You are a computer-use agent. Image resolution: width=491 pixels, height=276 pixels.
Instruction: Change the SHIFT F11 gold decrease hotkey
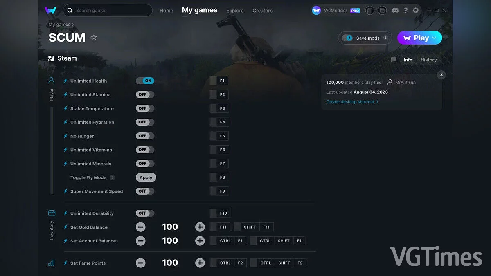point(254,227)
